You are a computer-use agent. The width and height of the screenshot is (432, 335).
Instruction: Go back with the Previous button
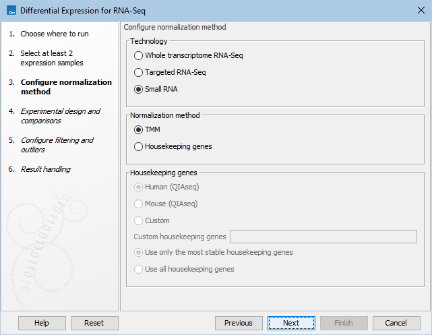coord(239,323)
